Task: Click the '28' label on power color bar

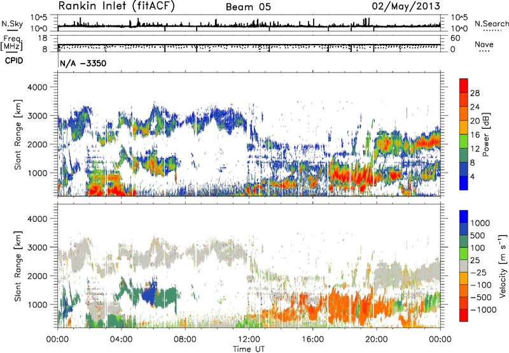Action: coord(475,93)
